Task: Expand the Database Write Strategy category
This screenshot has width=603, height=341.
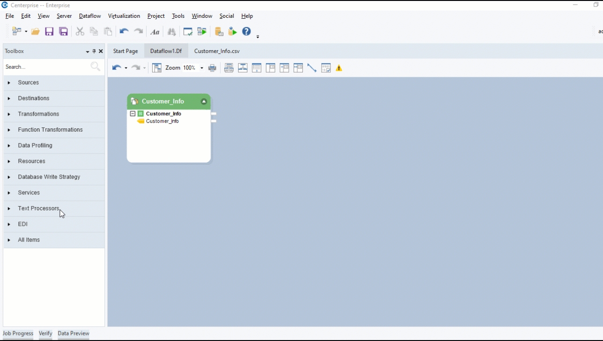Action: (9, 177)
